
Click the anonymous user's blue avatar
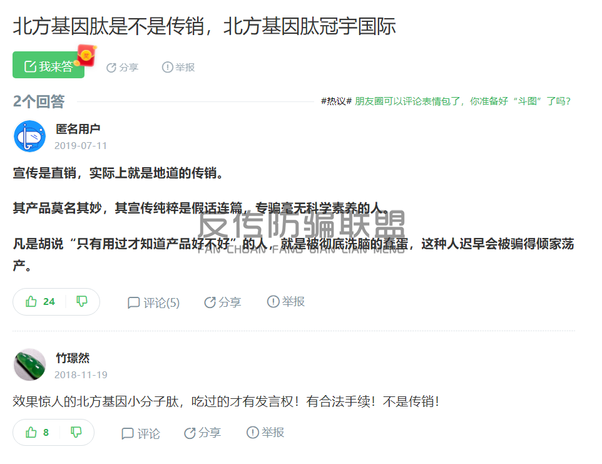[29, 137]
